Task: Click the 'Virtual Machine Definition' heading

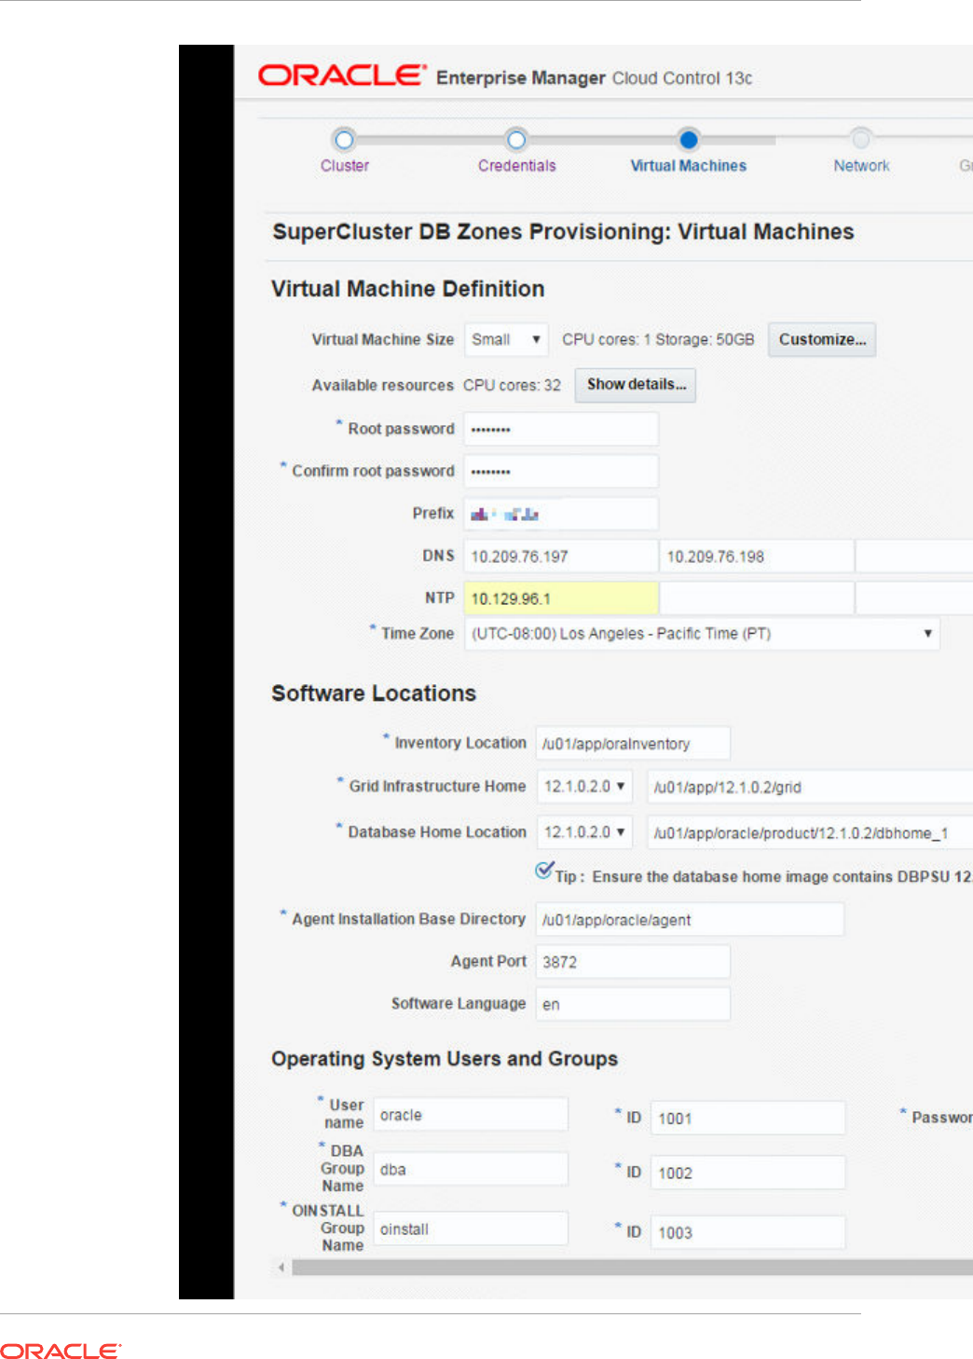Action: [407, 289]
